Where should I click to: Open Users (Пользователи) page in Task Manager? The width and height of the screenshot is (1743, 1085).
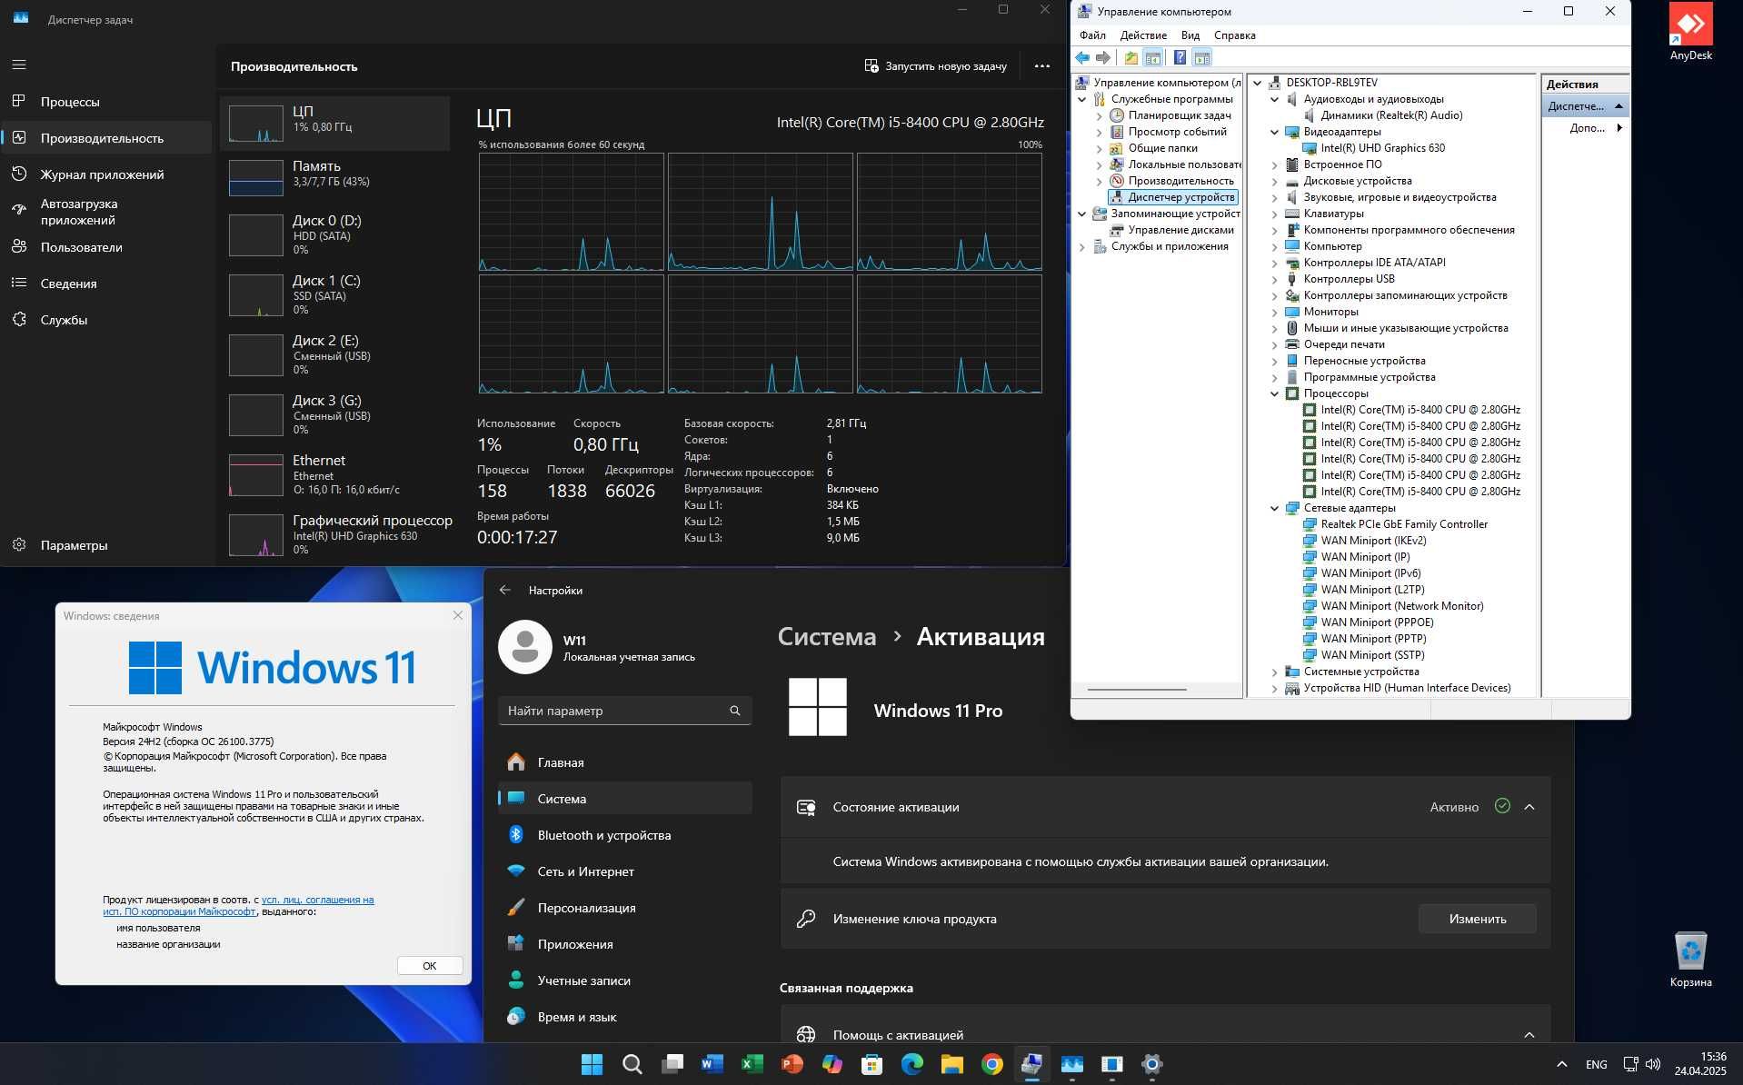[x=105, y=247]
